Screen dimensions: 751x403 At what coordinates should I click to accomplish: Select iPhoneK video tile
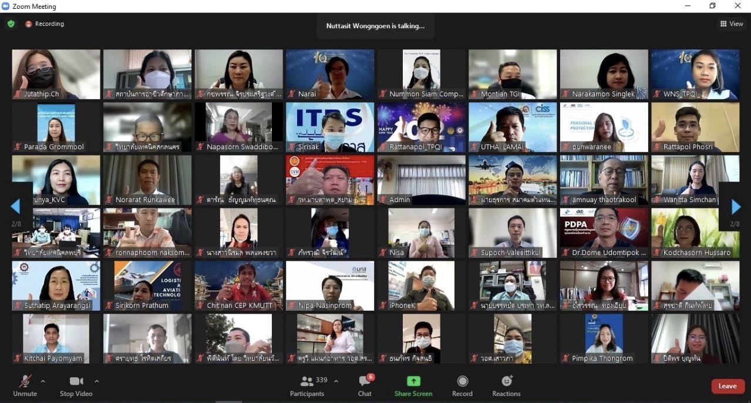421,286
